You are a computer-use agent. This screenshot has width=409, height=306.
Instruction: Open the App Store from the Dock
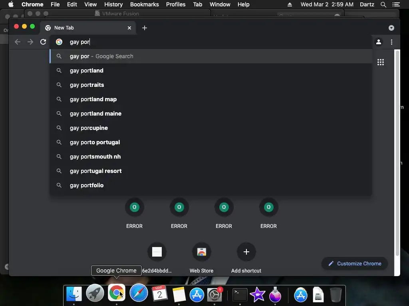(197, 295)
